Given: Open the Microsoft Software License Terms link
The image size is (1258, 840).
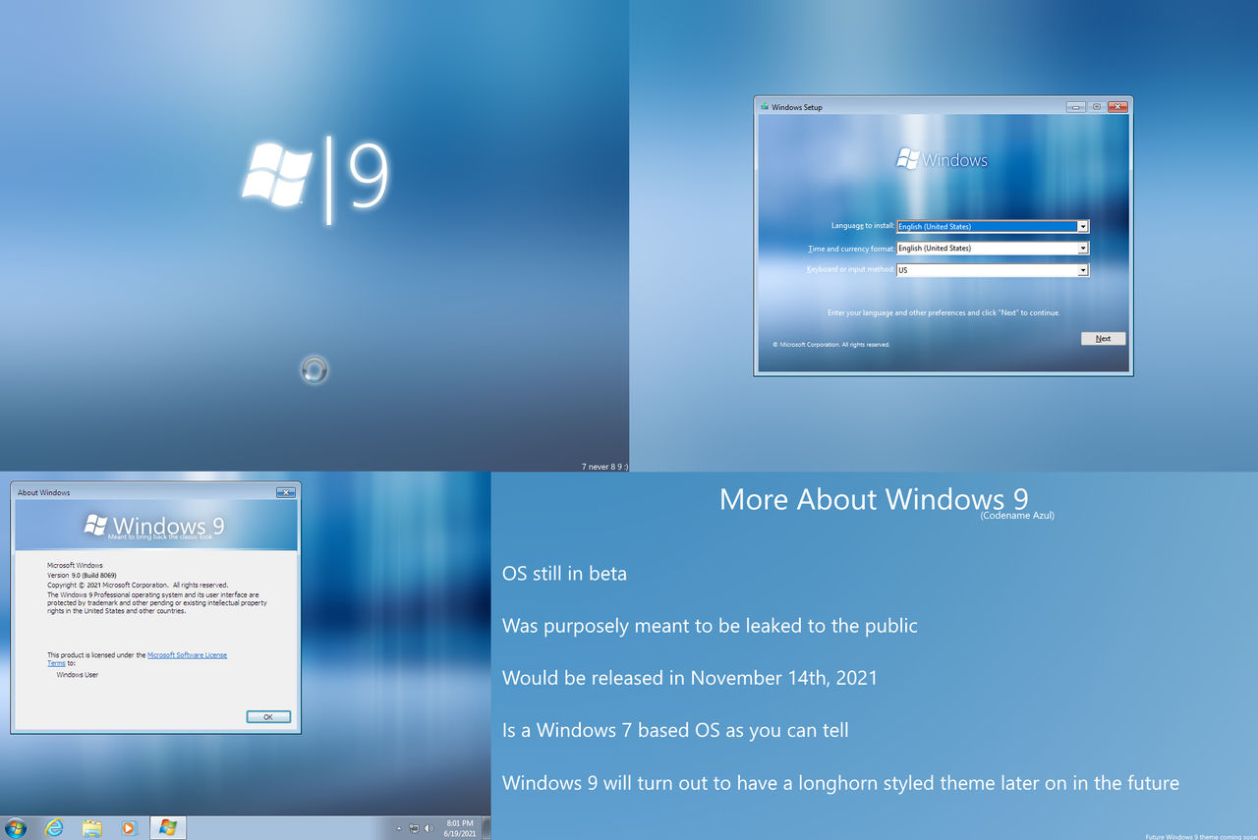Looking at the screenshot, I should 187,654.
